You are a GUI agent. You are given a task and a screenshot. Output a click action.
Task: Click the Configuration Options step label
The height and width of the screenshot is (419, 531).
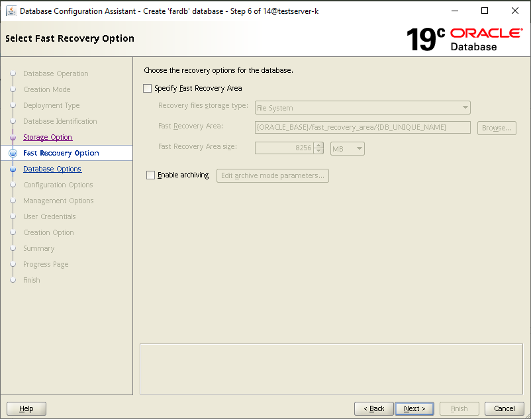(58, 185)
